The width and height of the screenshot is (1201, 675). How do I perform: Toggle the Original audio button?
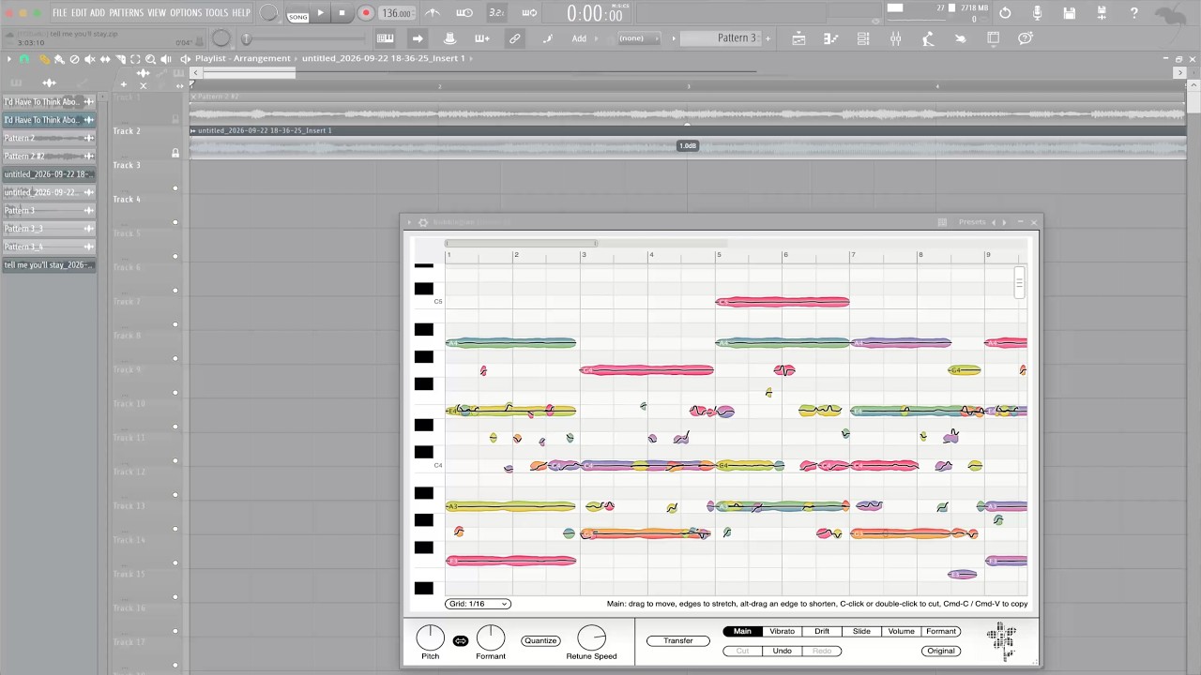(x=941, y=651)
